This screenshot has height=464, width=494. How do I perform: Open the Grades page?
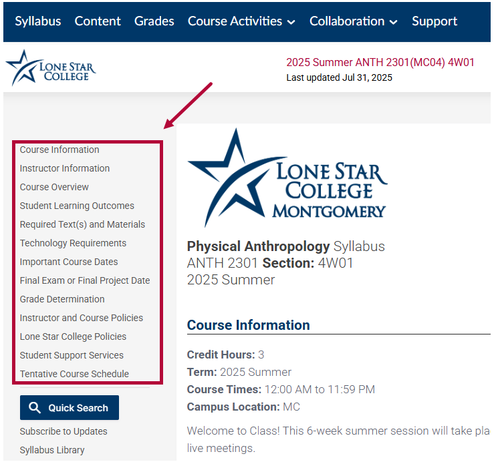154,21
